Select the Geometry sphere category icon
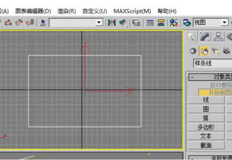Screen dimensions: 232x160 (x=193, y=51)
